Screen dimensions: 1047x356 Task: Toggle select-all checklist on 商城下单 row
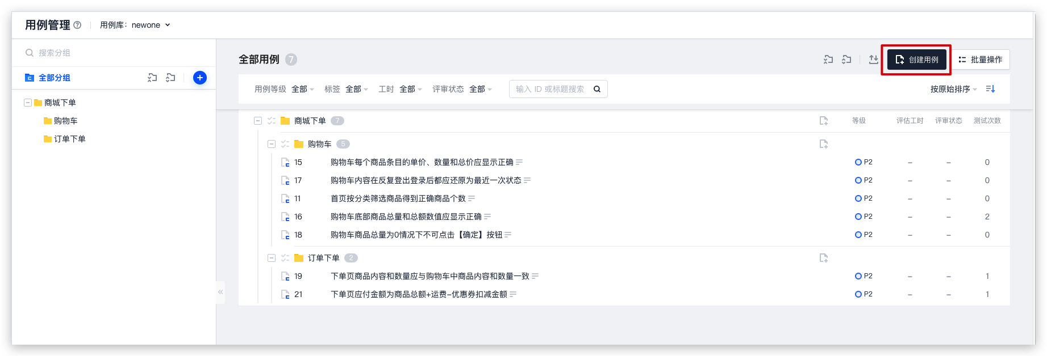[x=272, y=121]
